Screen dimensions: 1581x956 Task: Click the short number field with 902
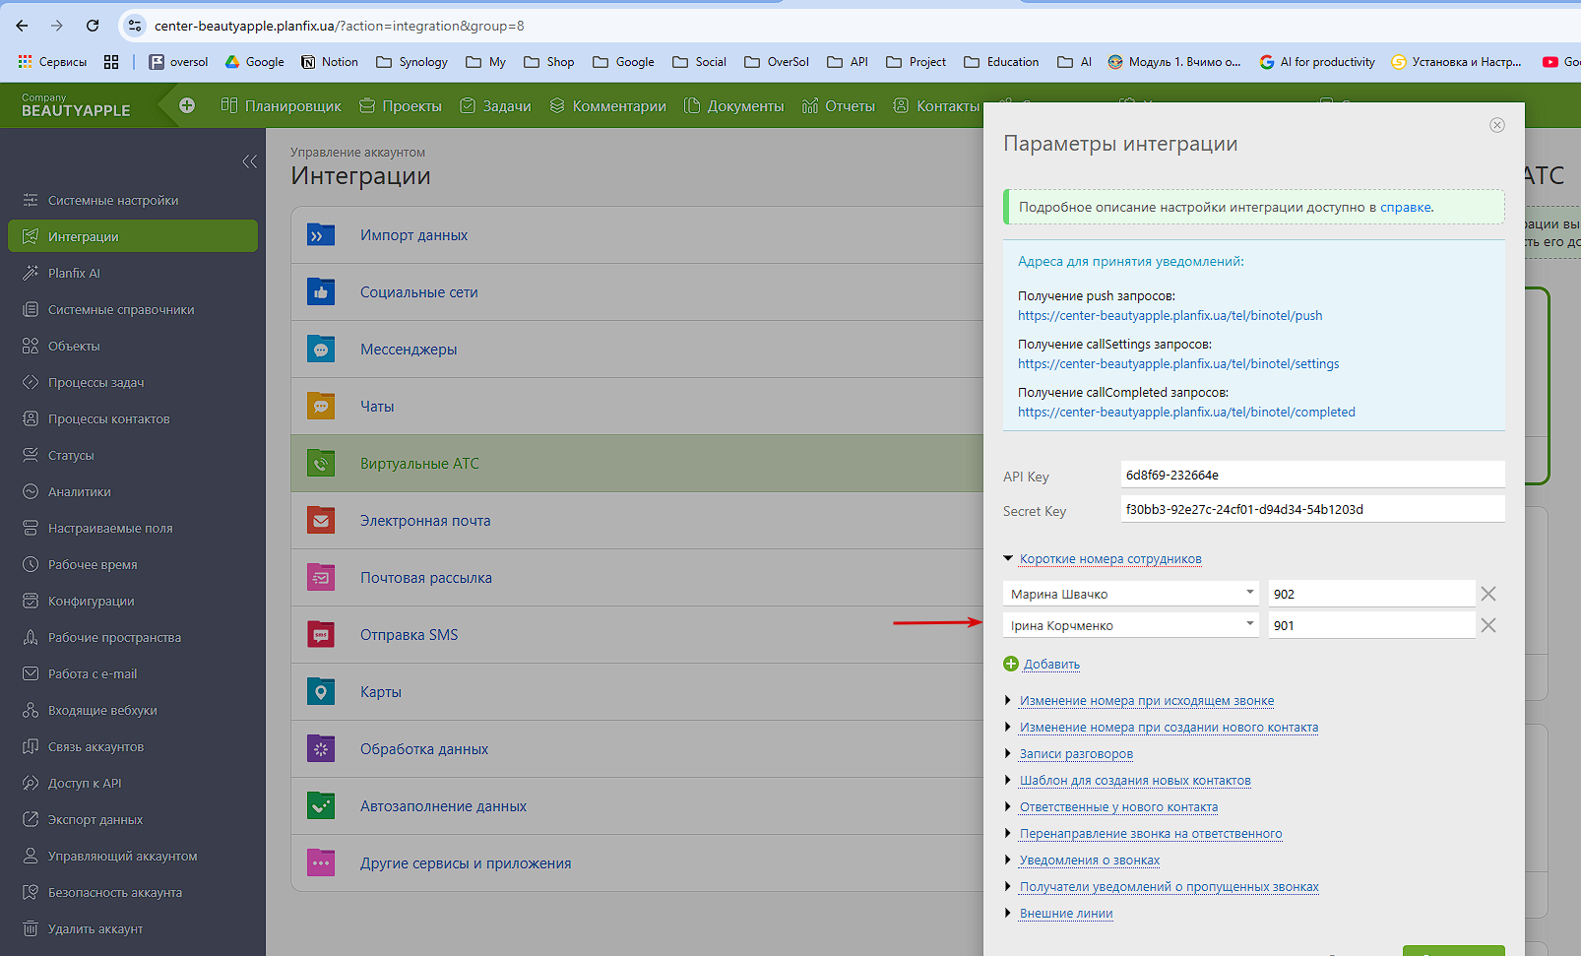tap(1372, 594)
